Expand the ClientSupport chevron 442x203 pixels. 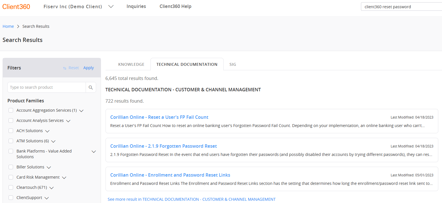[47, 198]
